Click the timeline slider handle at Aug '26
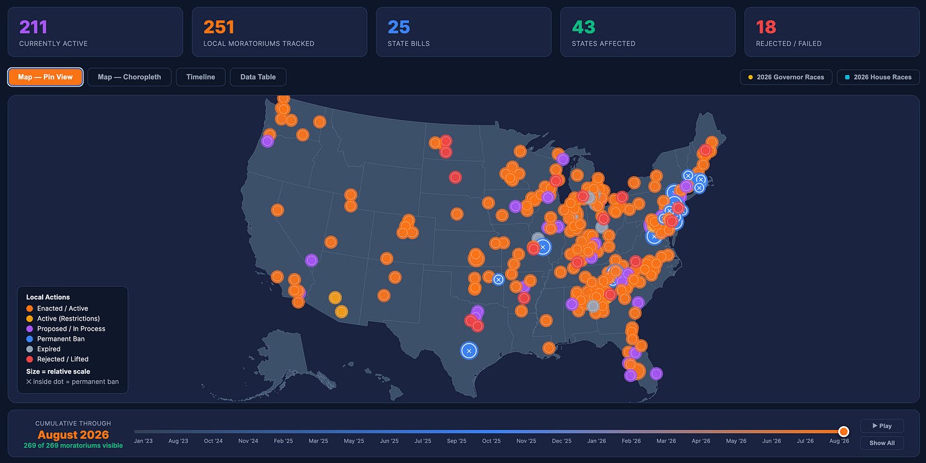The height and width of the screenshot is (463, 926). [x=843, y=431]
